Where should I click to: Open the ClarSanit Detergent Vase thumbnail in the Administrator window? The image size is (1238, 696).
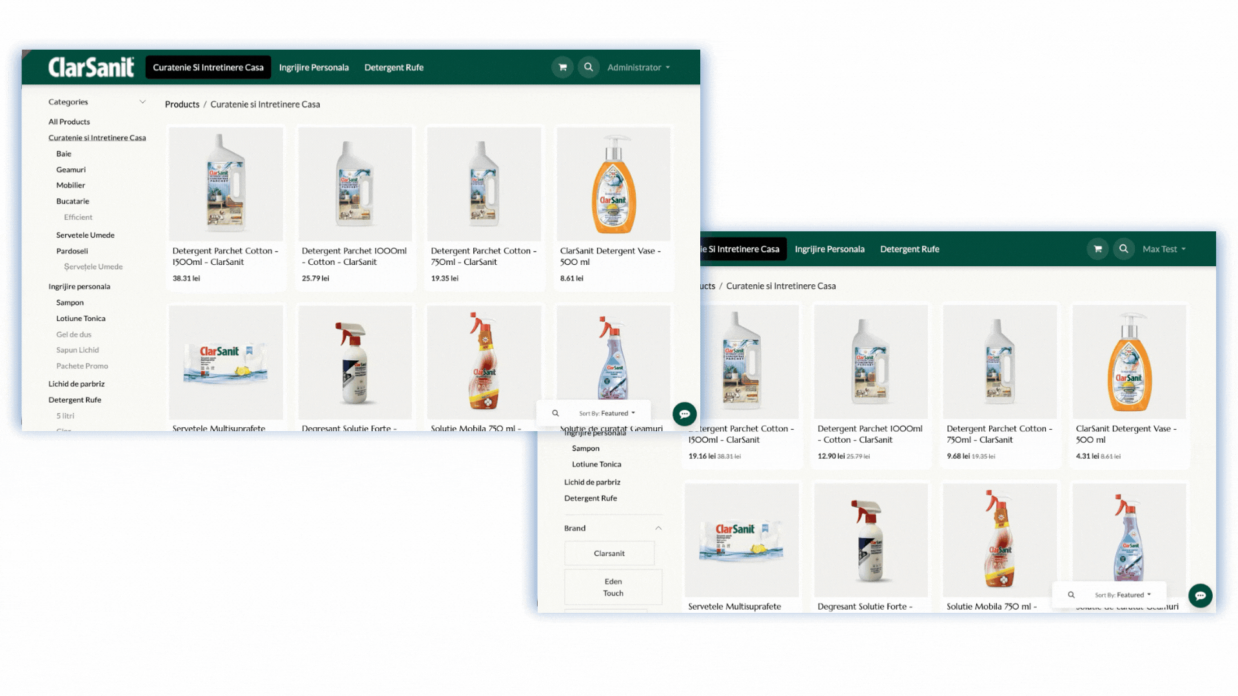click(x=613, y=184)
